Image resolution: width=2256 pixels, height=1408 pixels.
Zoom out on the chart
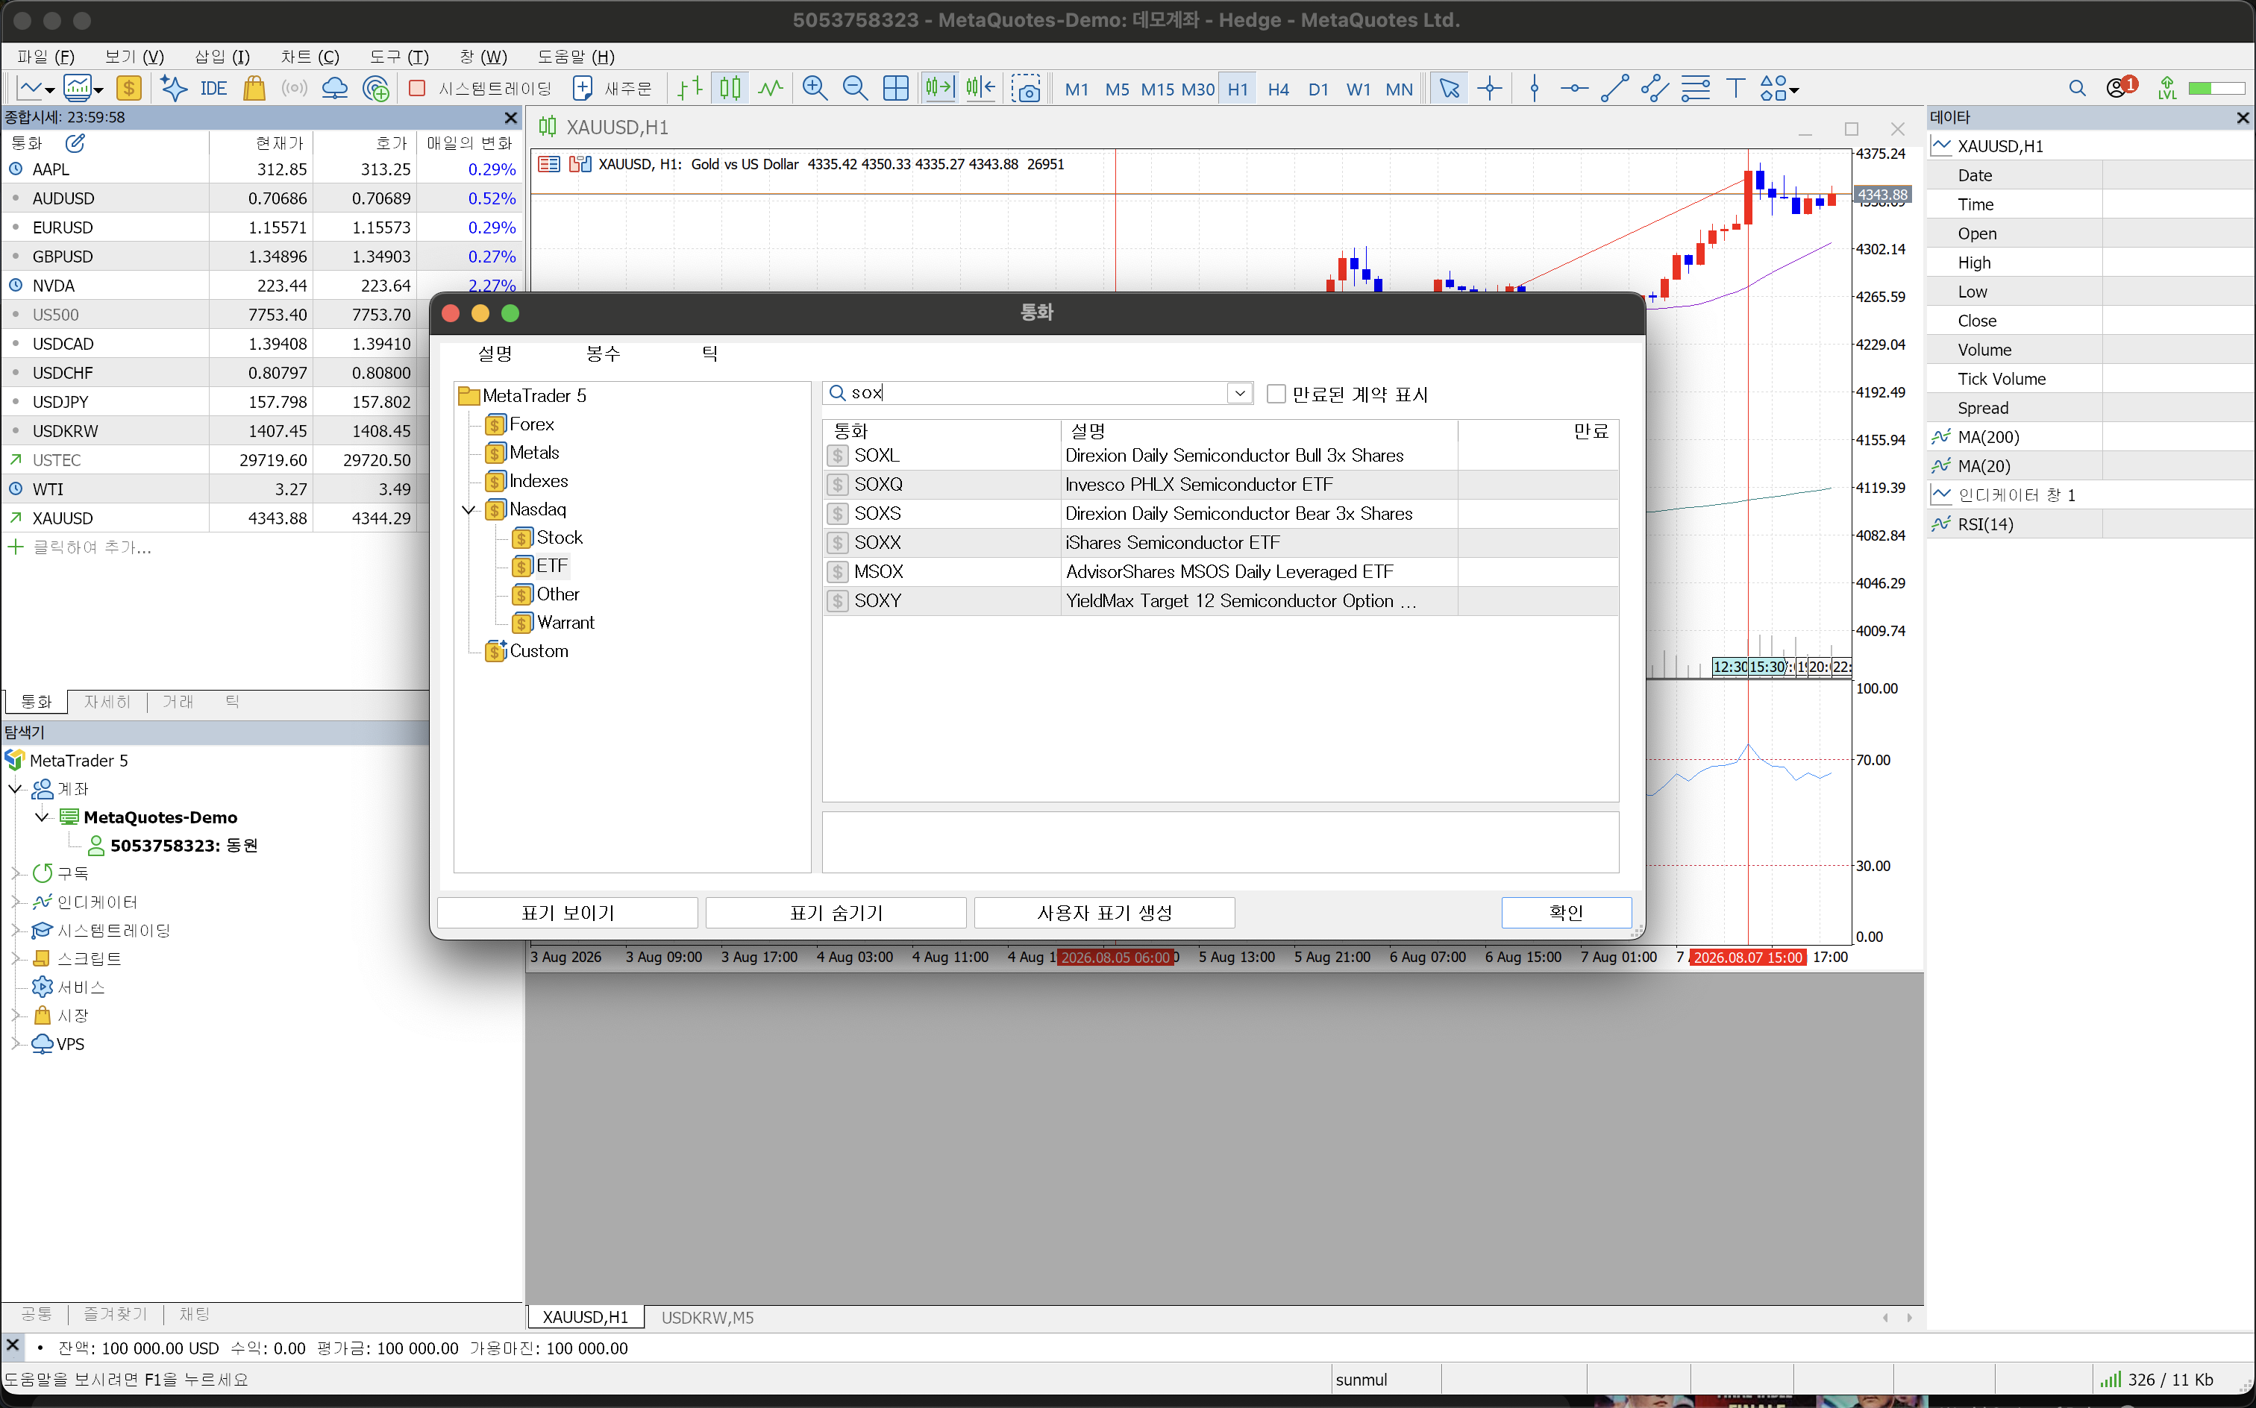(855, 89)
